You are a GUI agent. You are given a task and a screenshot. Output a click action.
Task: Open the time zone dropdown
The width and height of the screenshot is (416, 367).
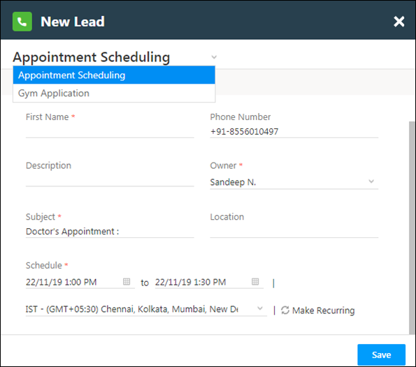pos(146,309)
